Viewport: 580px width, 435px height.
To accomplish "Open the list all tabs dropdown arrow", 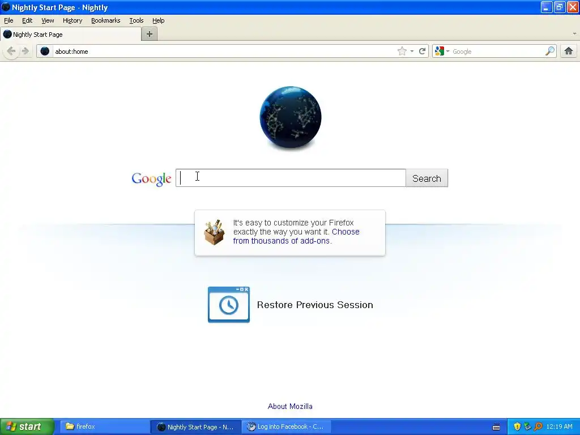I will (574, 33).
